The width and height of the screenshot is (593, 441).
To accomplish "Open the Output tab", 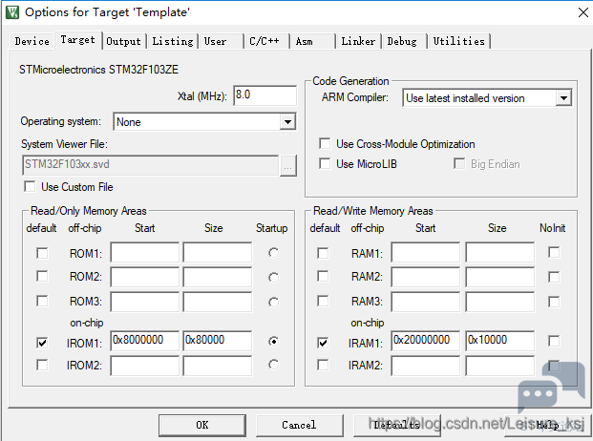I will point(124,41).
